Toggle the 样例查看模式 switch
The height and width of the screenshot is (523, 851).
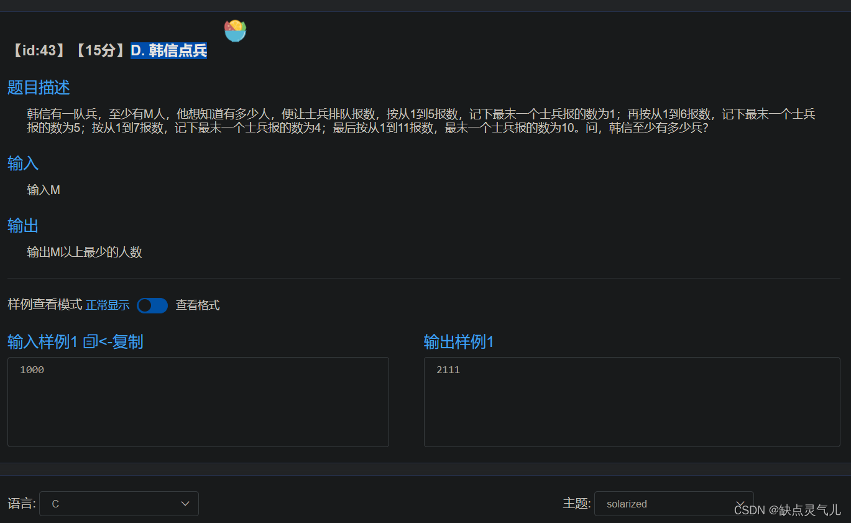point(152,305)
